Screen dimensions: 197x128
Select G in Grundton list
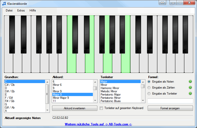click(25, 104)
